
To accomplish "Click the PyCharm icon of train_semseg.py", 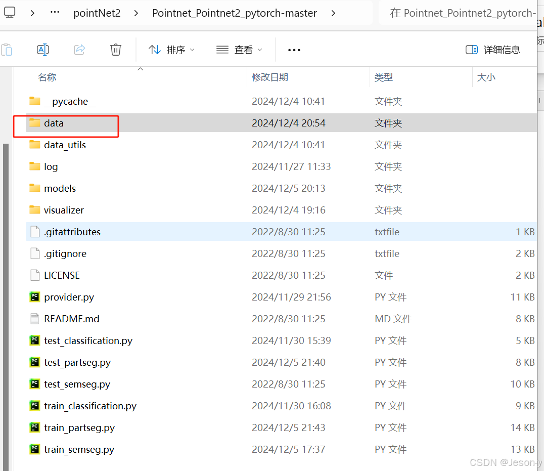I will point(34,449).
